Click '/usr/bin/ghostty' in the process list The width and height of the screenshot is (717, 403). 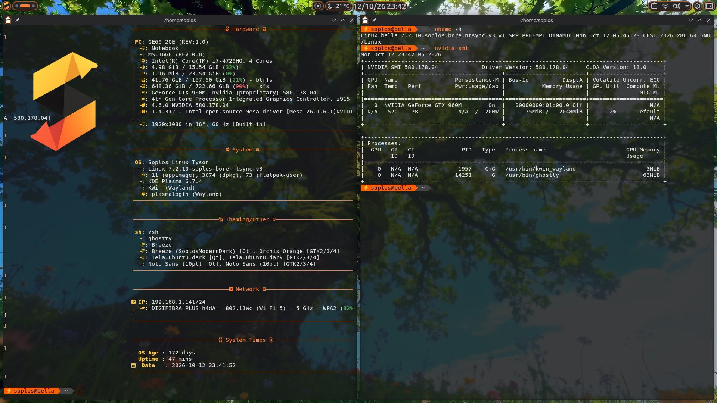[x=532, y=175]
